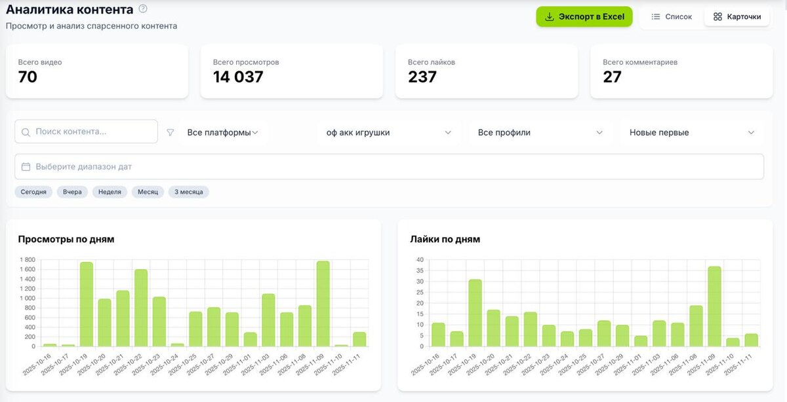Click the magnifier icon in search box

click(26, 132)
